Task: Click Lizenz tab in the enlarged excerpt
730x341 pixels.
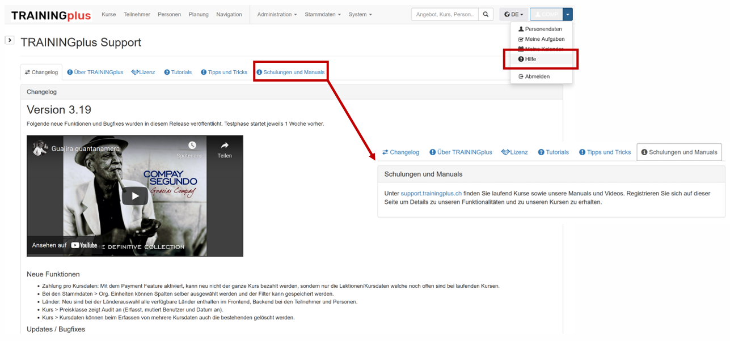Action: coord(514,152)
